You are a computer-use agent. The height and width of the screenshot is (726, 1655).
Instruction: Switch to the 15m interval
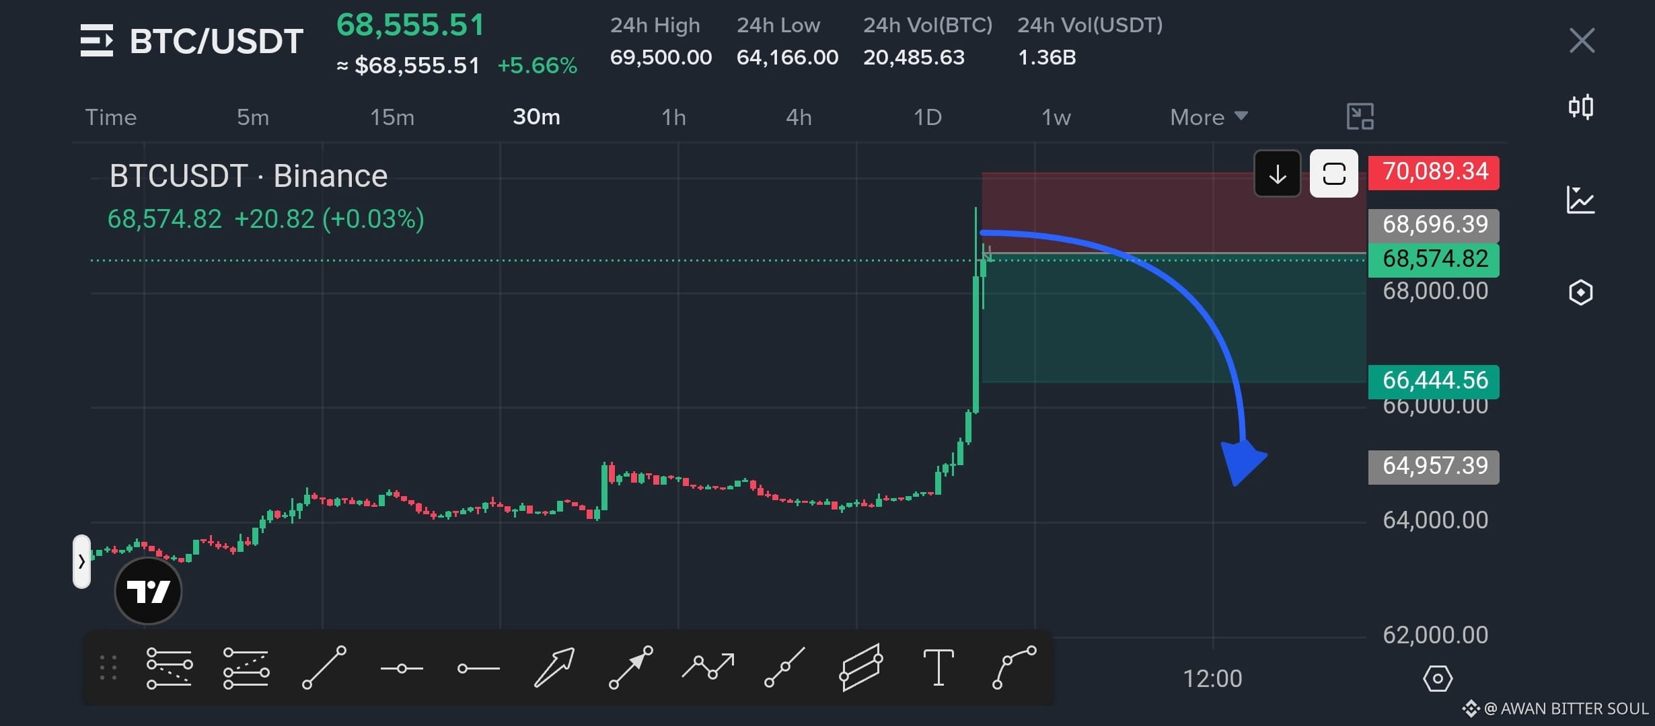tap(392, 117)
